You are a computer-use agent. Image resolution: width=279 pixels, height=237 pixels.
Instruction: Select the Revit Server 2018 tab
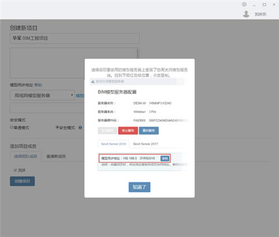(113, 144)
